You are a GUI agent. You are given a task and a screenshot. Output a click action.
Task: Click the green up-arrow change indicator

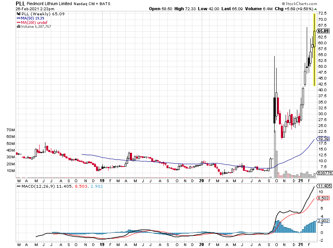click(x=316, y=9)
